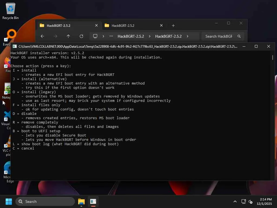Click the console app taskbar icon
This screenshot has height=208, width=277.
tap(93, 201)
